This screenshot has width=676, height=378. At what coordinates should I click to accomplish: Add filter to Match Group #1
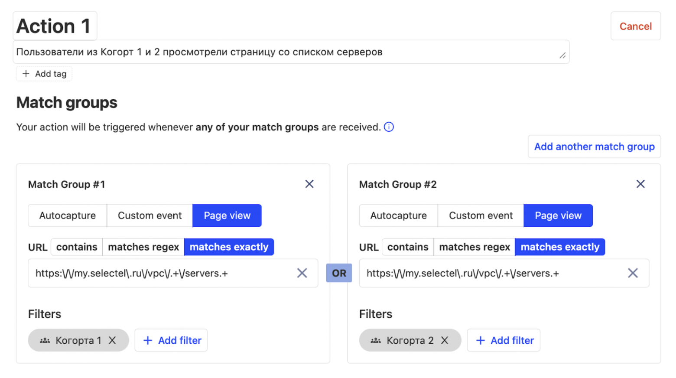click(x=172, y=340)
